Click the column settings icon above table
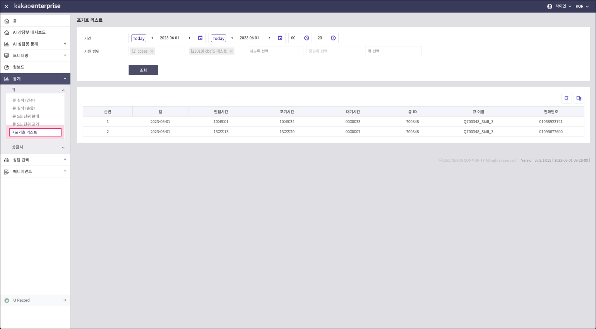This screenshot has width=596, height=329. pos(579,98)
